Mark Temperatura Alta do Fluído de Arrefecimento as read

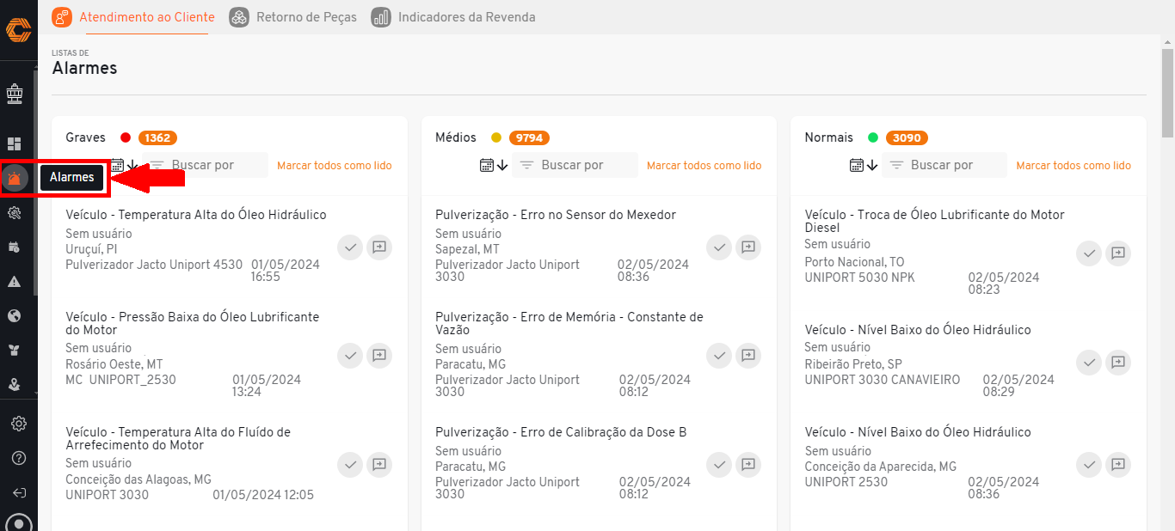click(350, 465)
